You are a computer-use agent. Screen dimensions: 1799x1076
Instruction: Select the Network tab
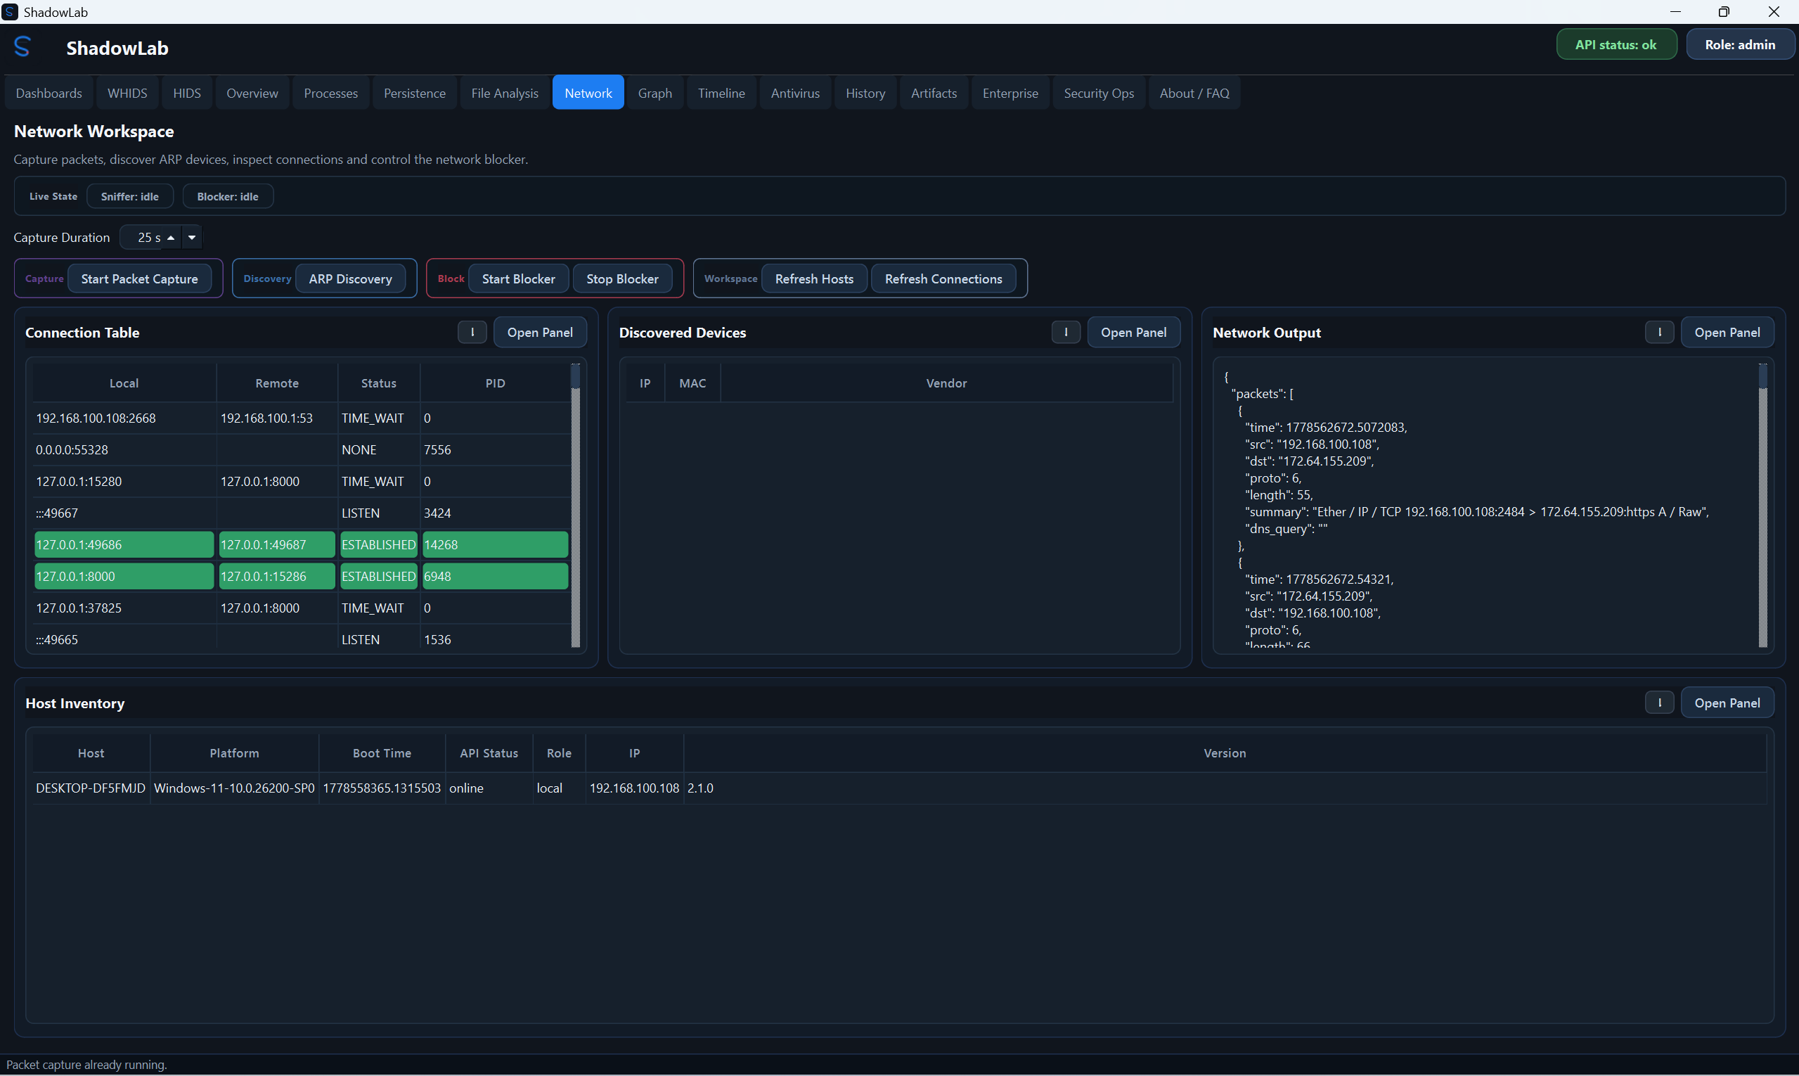(588, 93)
